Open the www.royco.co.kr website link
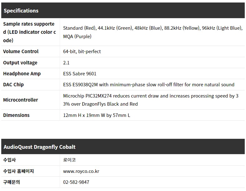Image resolution: width=246 pixels, height=191 pixels. click(x=81, y=171)
